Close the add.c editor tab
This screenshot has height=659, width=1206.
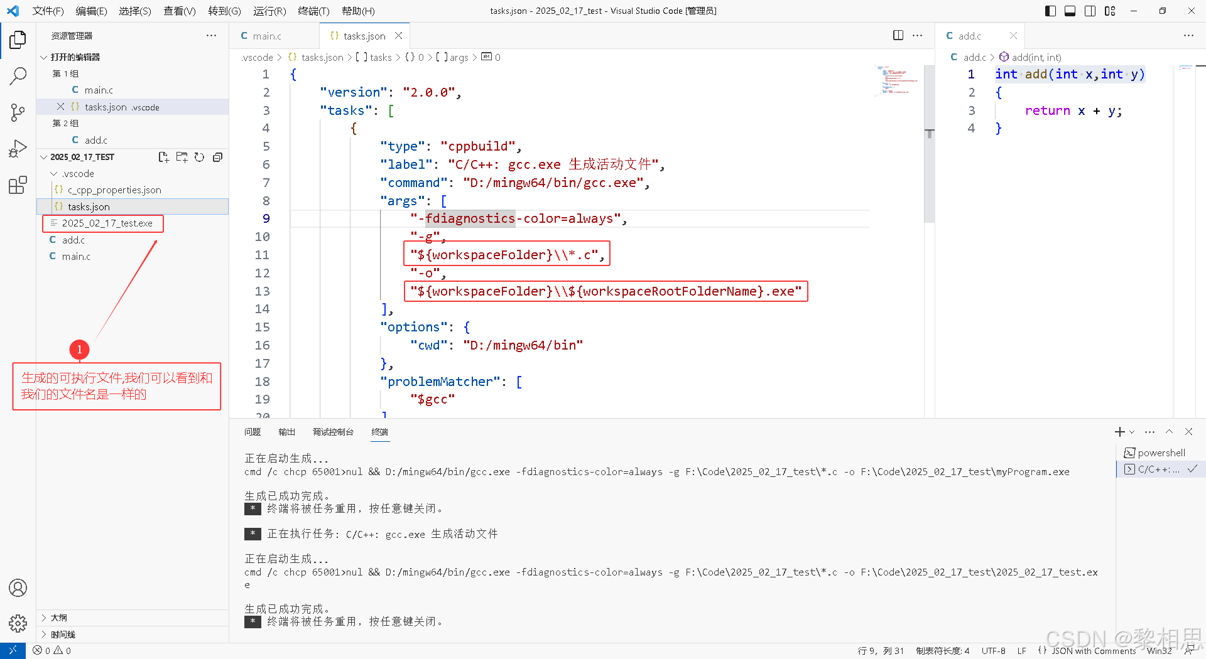(x=1013, y=36)
